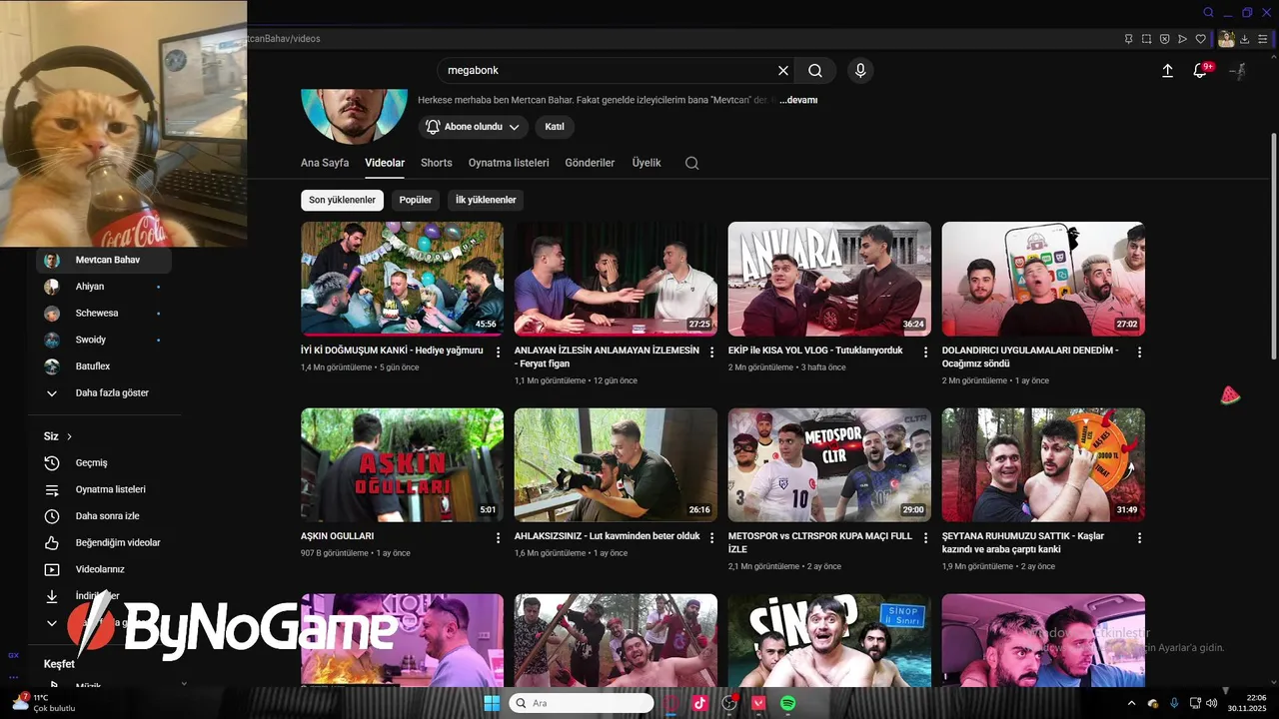Image resolution: width=1279 pixels, height=719 pixels.
Task: Search within the channel using magnifier icon
Action: tap(691, 163)
